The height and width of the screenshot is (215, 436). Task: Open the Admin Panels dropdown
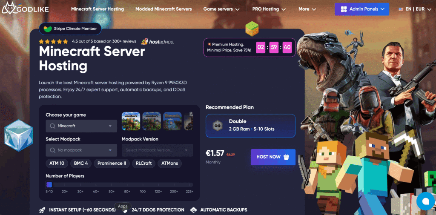click(363, 9)
